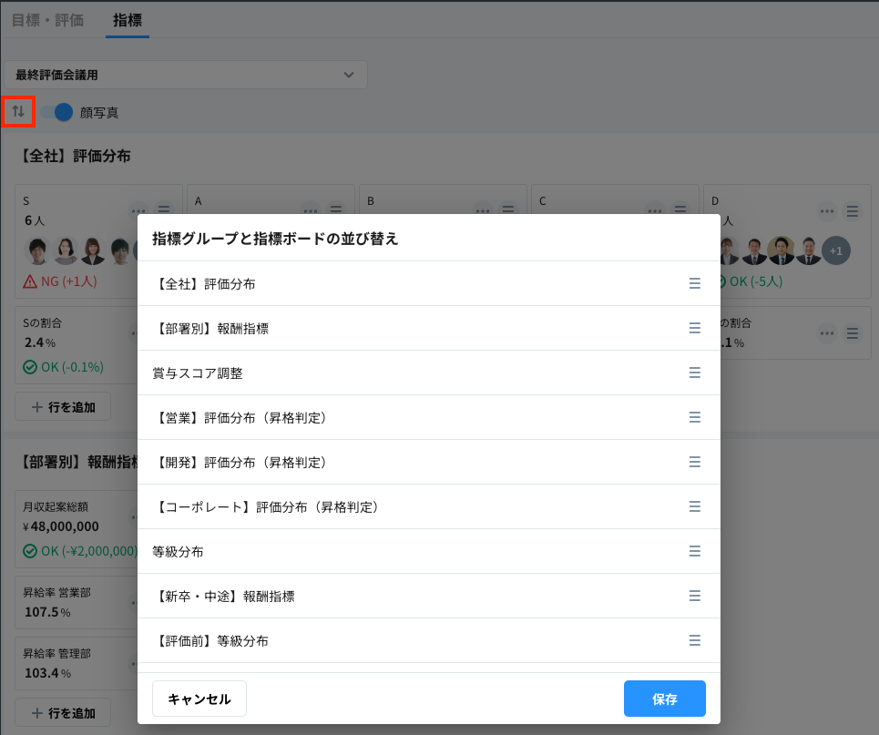Image resolution: width=879 pixels, height=735 pixels.
Task: Click drag handle beside 賞与スコア調整
Action: click(694, 373)
